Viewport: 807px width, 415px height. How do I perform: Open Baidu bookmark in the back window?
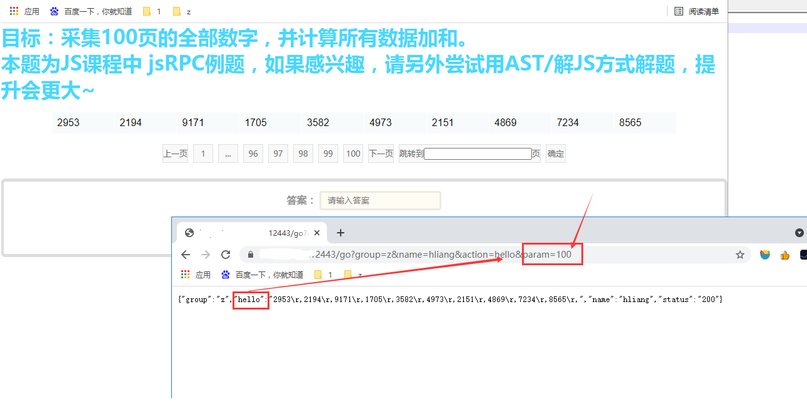(91, 11)
